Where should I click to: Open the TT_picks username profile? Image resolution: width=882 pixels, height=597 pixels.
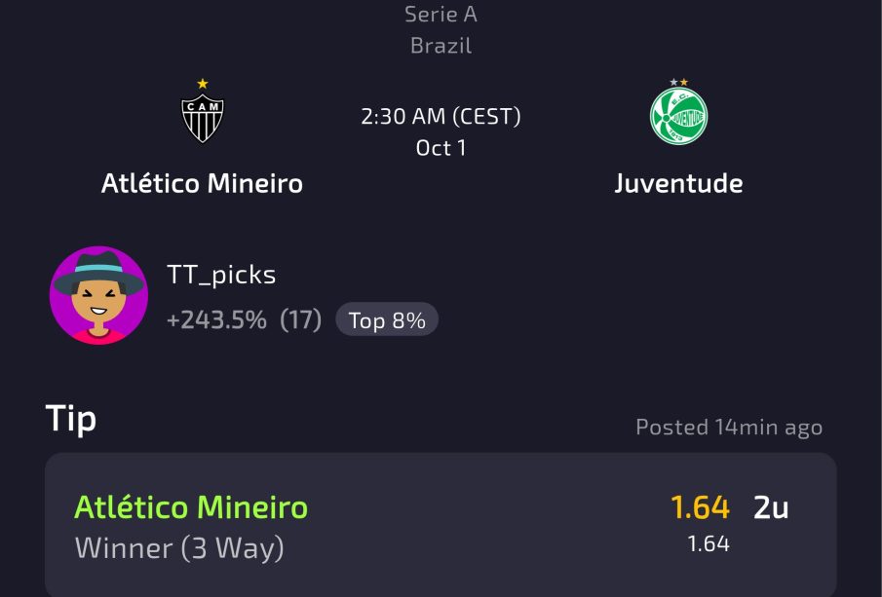pyautogui.click(x=221, y=275)
